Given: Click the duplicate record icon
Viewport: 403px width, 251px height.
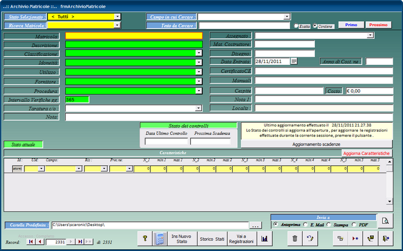Looking at the screenshot, I should pyautogui.click(x=340, y=239).
